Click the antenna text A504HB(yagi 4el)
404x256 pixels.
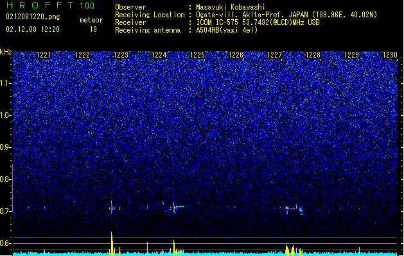point(227,30)
